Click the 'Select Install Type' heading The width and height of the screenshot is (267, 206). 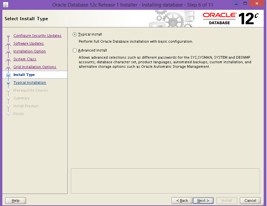pyautogui.click(x=26, y=19)
